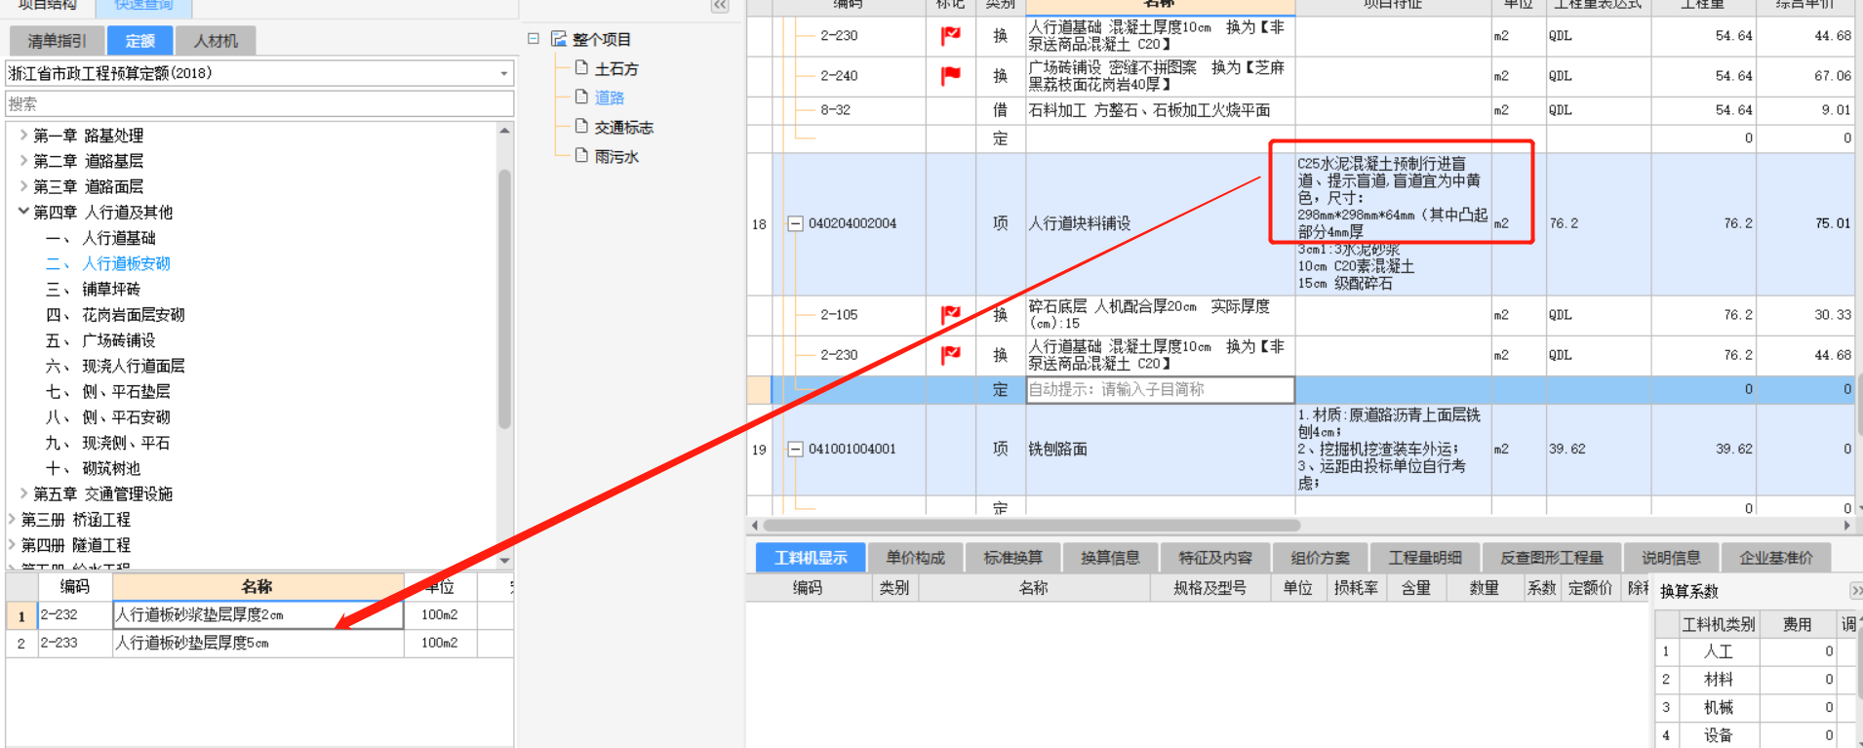This screenshot has height=748, width=1863.
Task: Click the 名称 column header in quota list
Action: click(x=258, y=586)
